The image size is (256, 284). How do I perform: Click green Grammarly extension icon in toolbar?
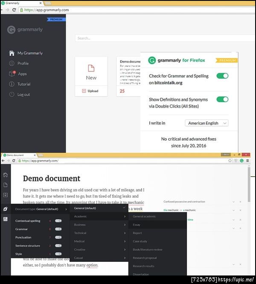241,161
